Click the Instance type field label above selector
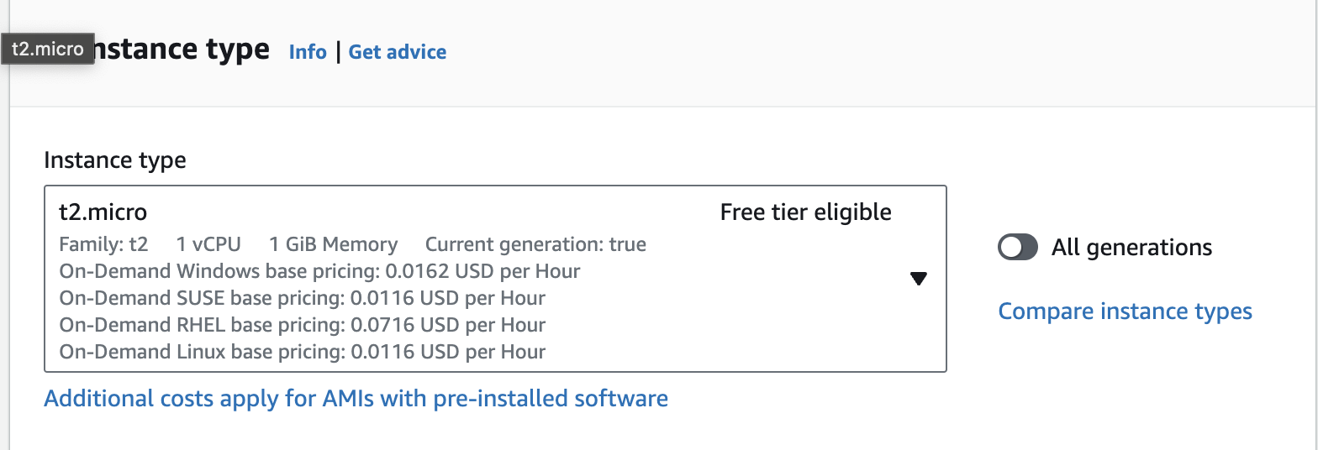The image size is (1318, 450). (114, 160)
